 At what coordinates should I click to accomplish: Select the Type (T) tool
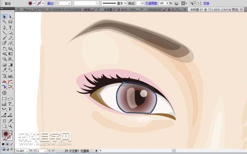[x=10, y=27]
